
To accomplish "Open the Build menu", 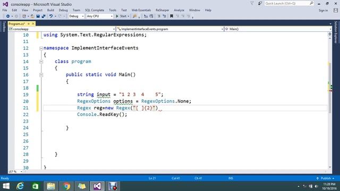I will tap(50, 10).
